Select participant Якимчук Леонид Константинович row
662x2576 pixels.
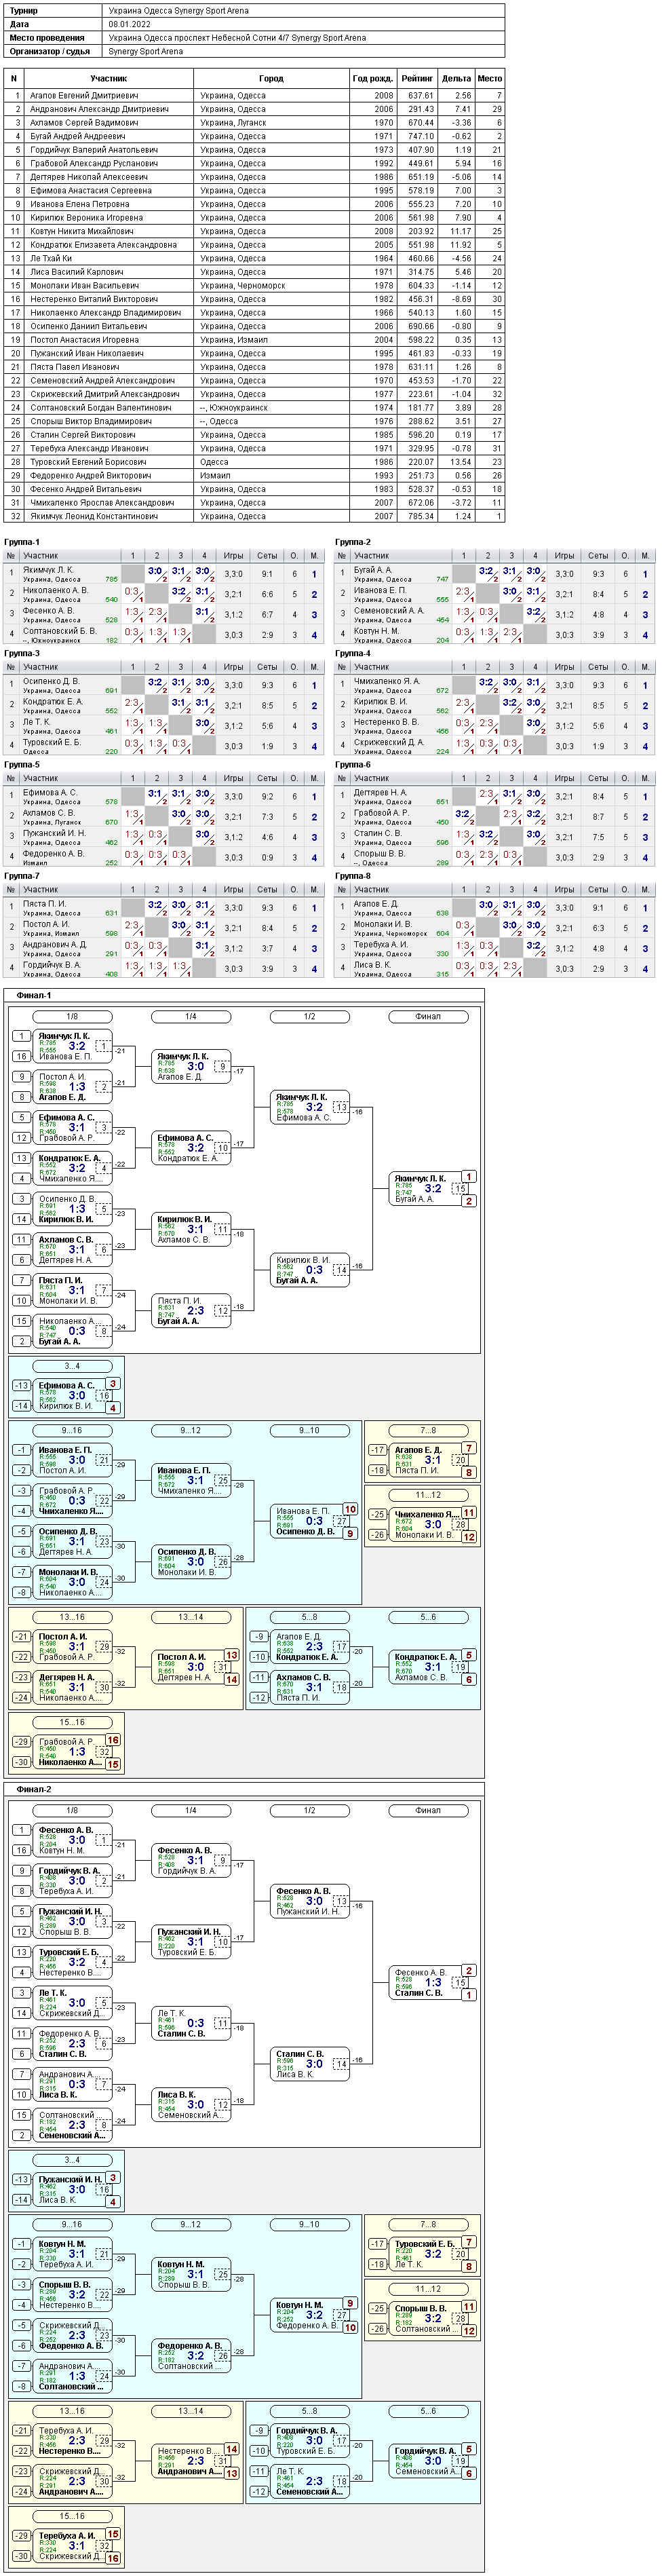(x=254, y=517)
